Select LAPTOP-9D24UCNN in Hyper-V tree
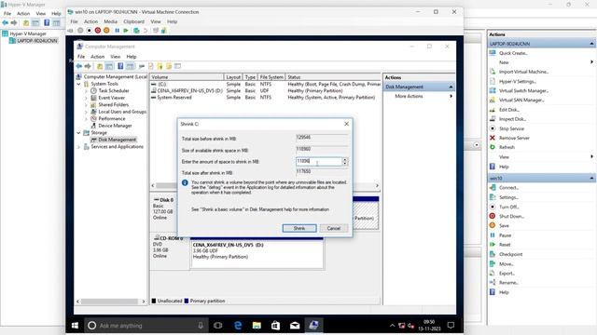 (37, 41)
